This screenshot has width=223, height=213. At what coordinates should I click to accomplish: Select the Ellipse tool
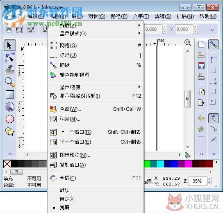click(10, 119)
